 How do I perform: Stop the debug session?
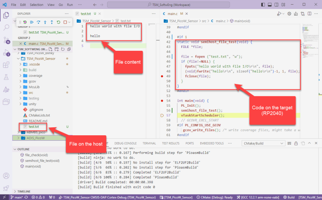[65, 22]
